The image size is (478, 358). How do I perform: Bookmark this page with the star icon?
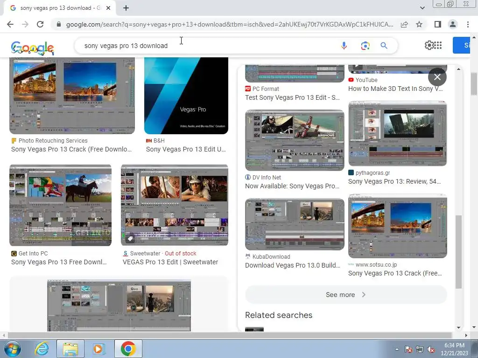pos(419,24)
